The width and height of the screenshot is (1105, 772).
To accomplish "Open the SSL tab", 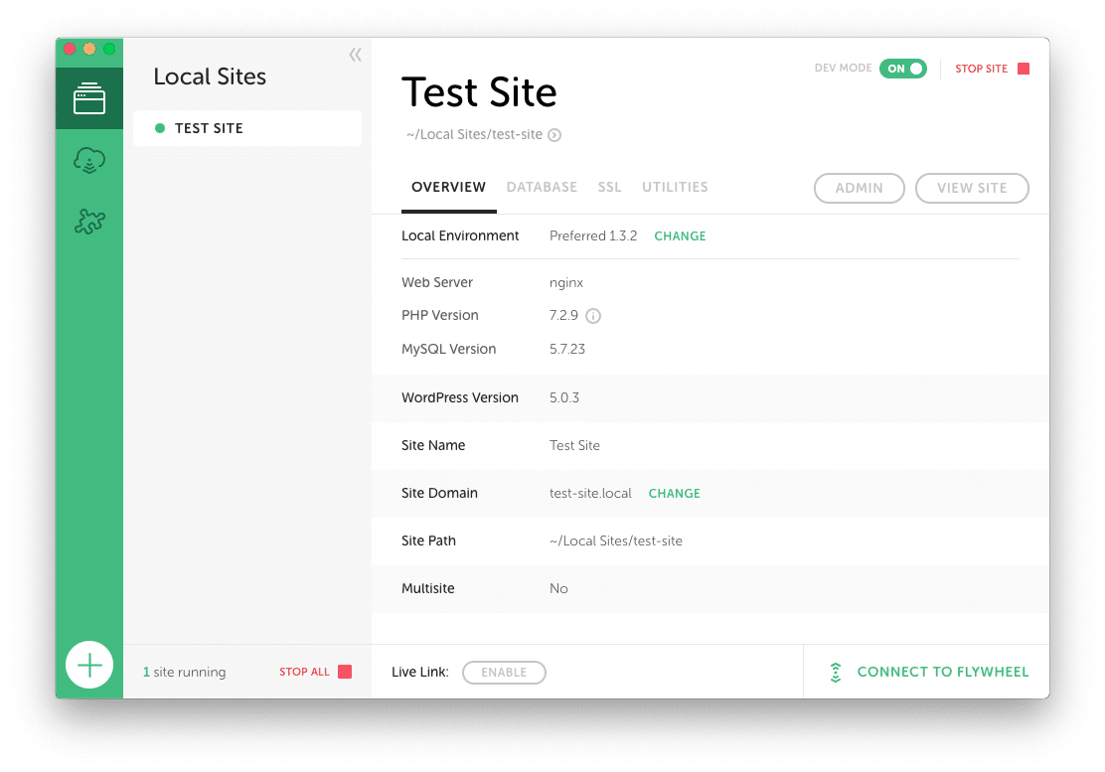I will pyautogui.click(x=609, y=187).
